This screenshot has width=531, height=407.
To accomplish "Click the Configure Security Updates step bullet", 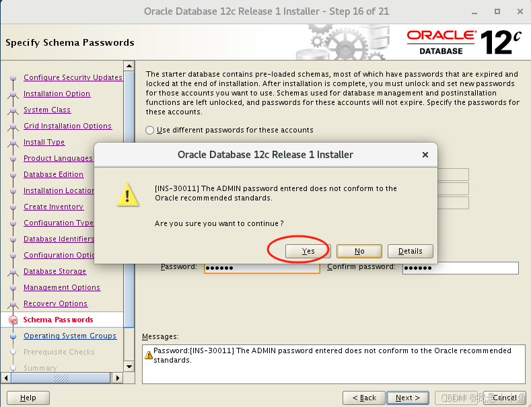I will [13, 77].
